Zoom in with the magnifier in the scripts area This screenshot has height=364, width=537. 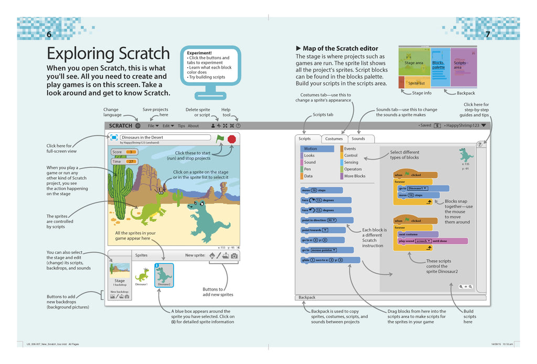[470, 286]
